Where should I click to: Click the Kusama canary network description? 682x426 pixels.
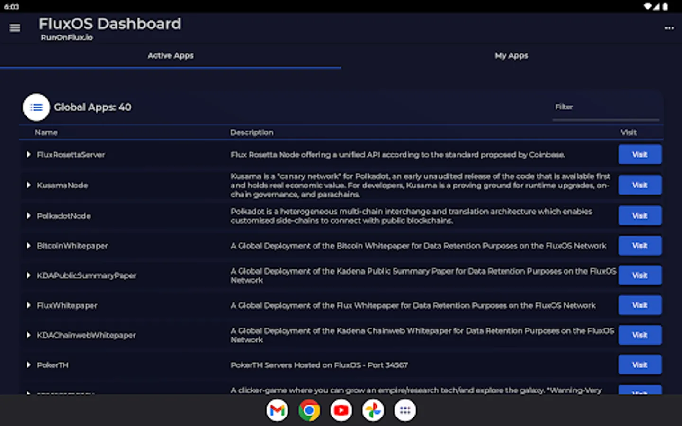[421, 185]
